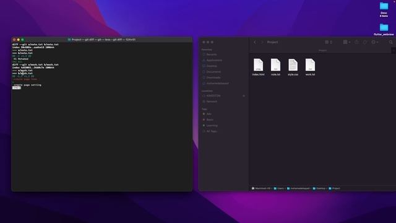
Task: Select the top-right desktop folder above flutter_webview
Action: tap(384, 10)
